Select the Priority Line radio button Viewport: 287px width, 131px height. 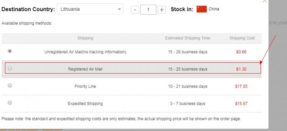coord(10,85)
